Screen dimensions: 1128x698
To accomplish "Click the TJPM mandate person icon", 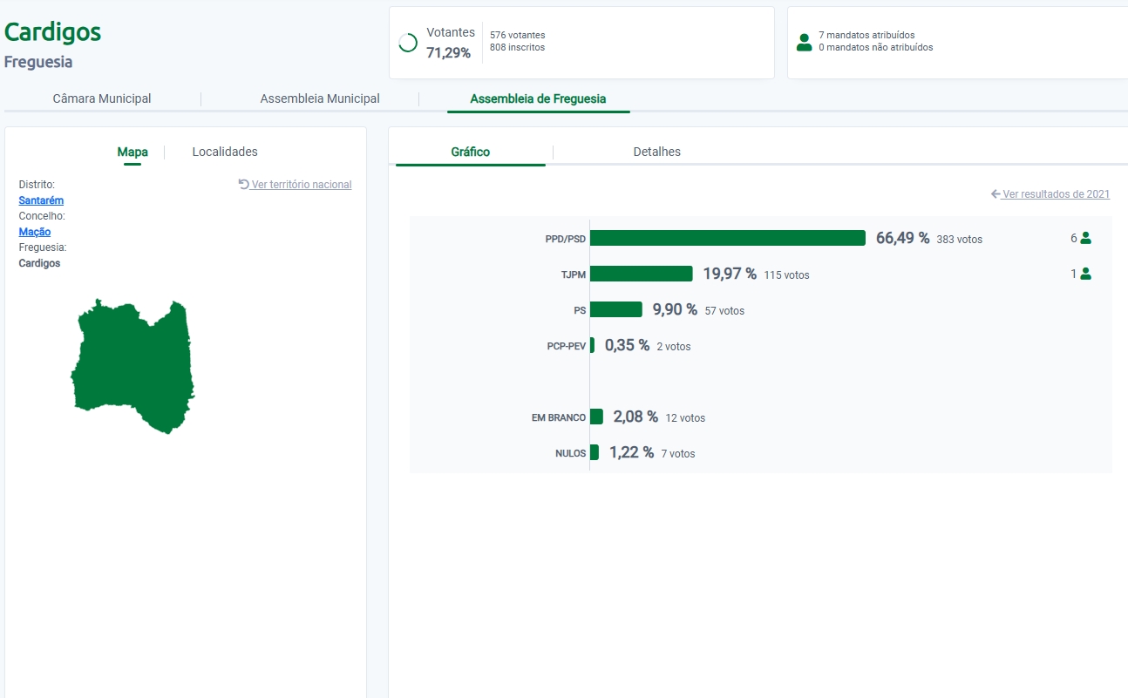I will tap(1085, 274).
